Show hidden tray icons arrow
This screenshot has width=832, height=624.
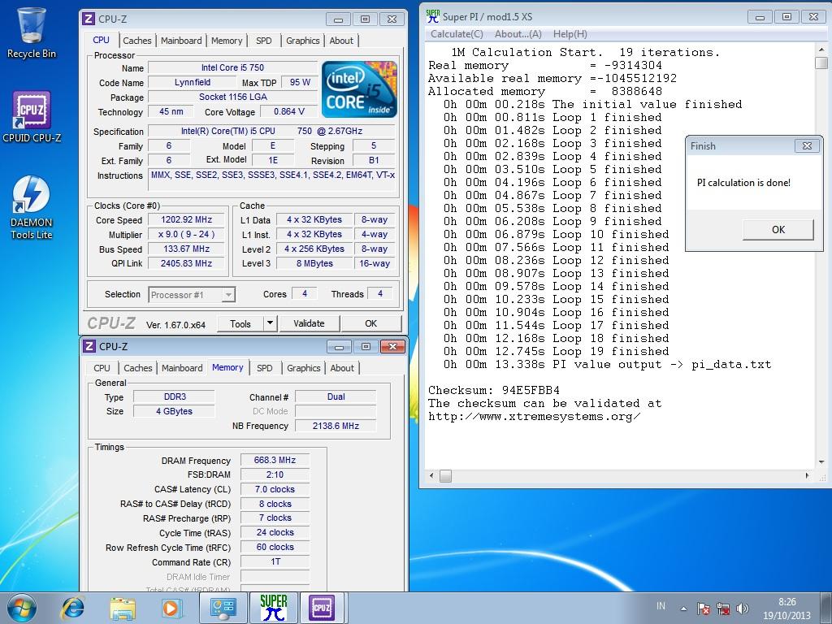pos(684,609)
